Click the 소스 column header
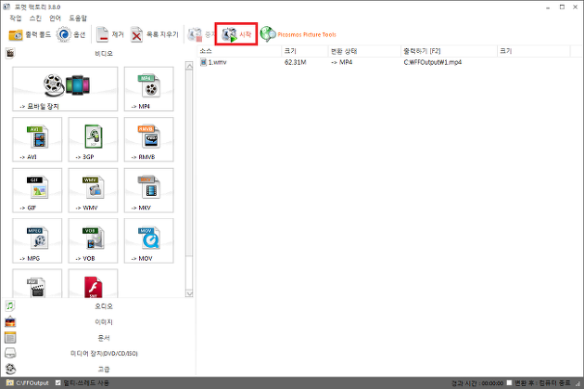 [x=239, y=51]
